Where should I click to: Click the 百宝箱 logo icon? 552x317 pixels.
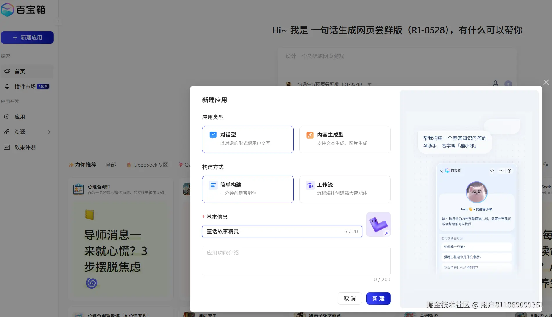point(8,10)
